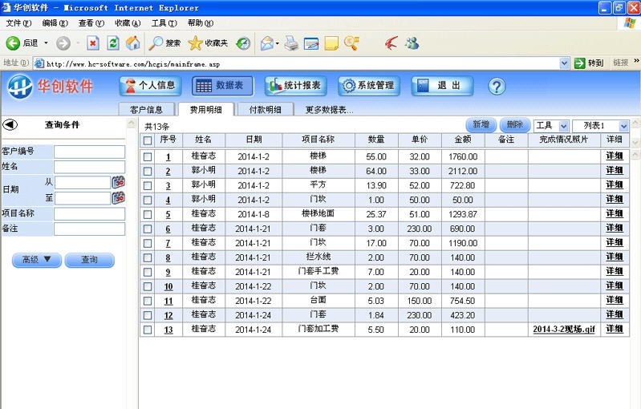The width and height of the screenshot is (641, 409).
Task: Open the 统计报表 statistics reports section
Action: pos(294,86)
